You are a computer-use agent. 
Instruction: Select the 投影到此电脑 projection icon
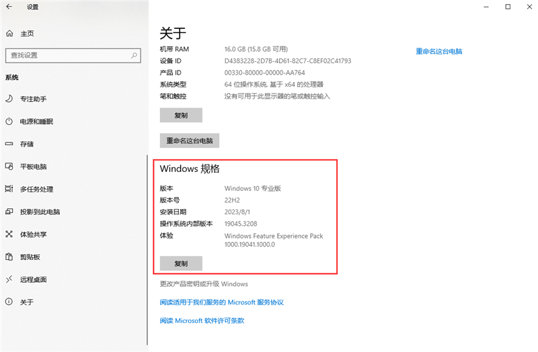click(x=9, y=212)
